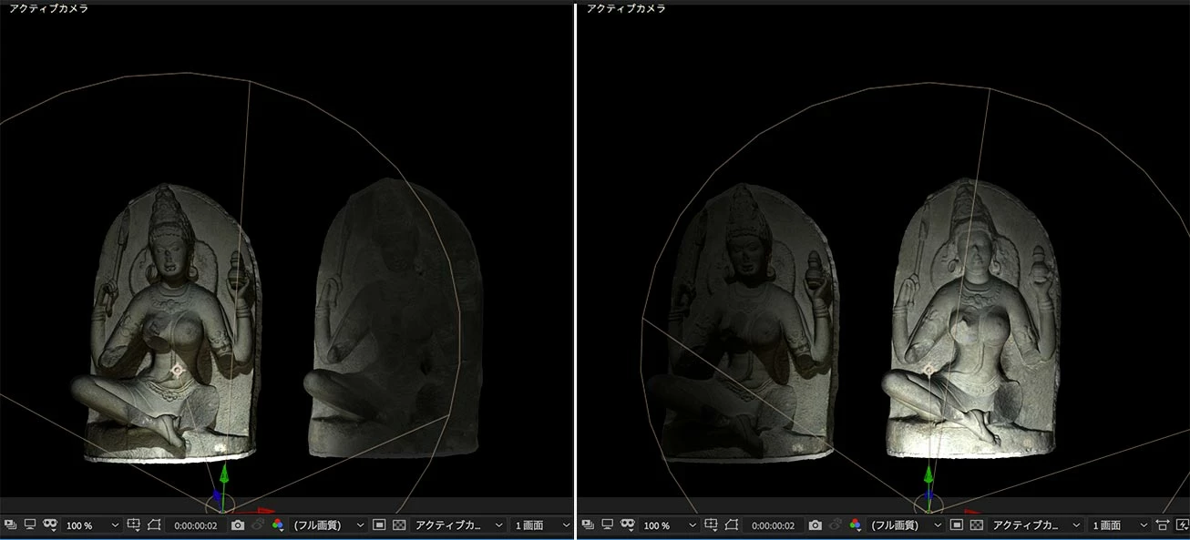Click light point-of-interest marker on left viewer statue
Image resolution: width=1190 pixels, height=540 pixels.
click(x=177, y=372)
